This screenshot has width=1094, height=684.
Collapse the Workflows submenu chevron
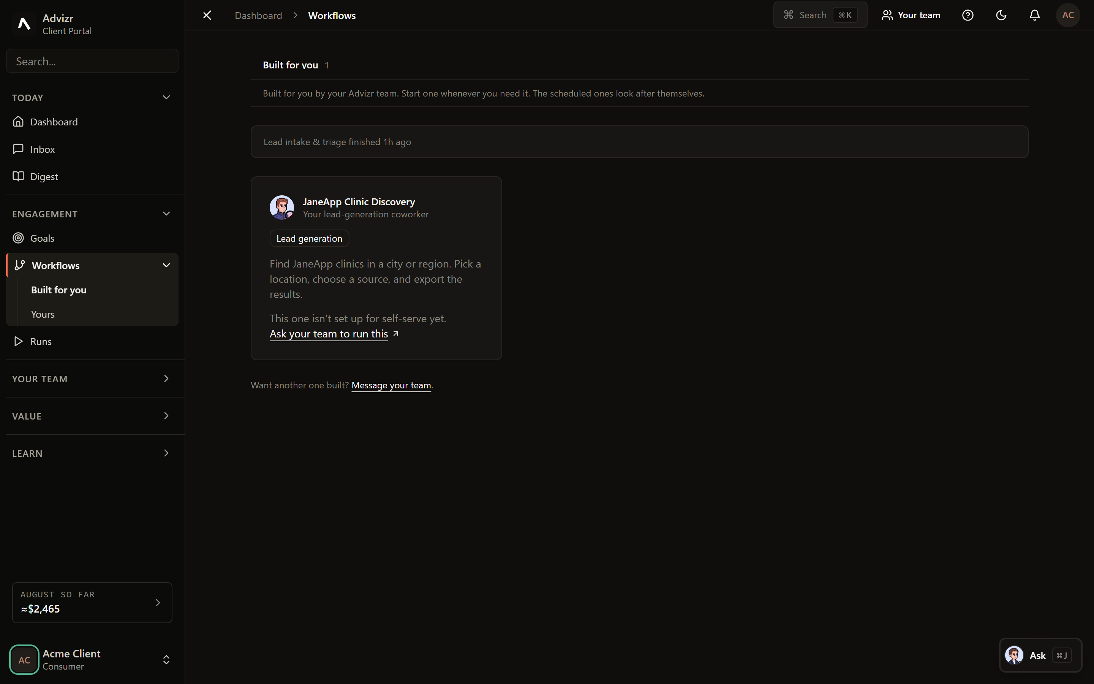click(166, 266)
